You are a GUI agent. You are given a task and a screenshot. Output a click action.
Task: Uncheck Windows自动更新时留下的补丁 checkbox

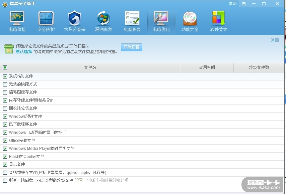pyautogui.click(x=5, y=133)
